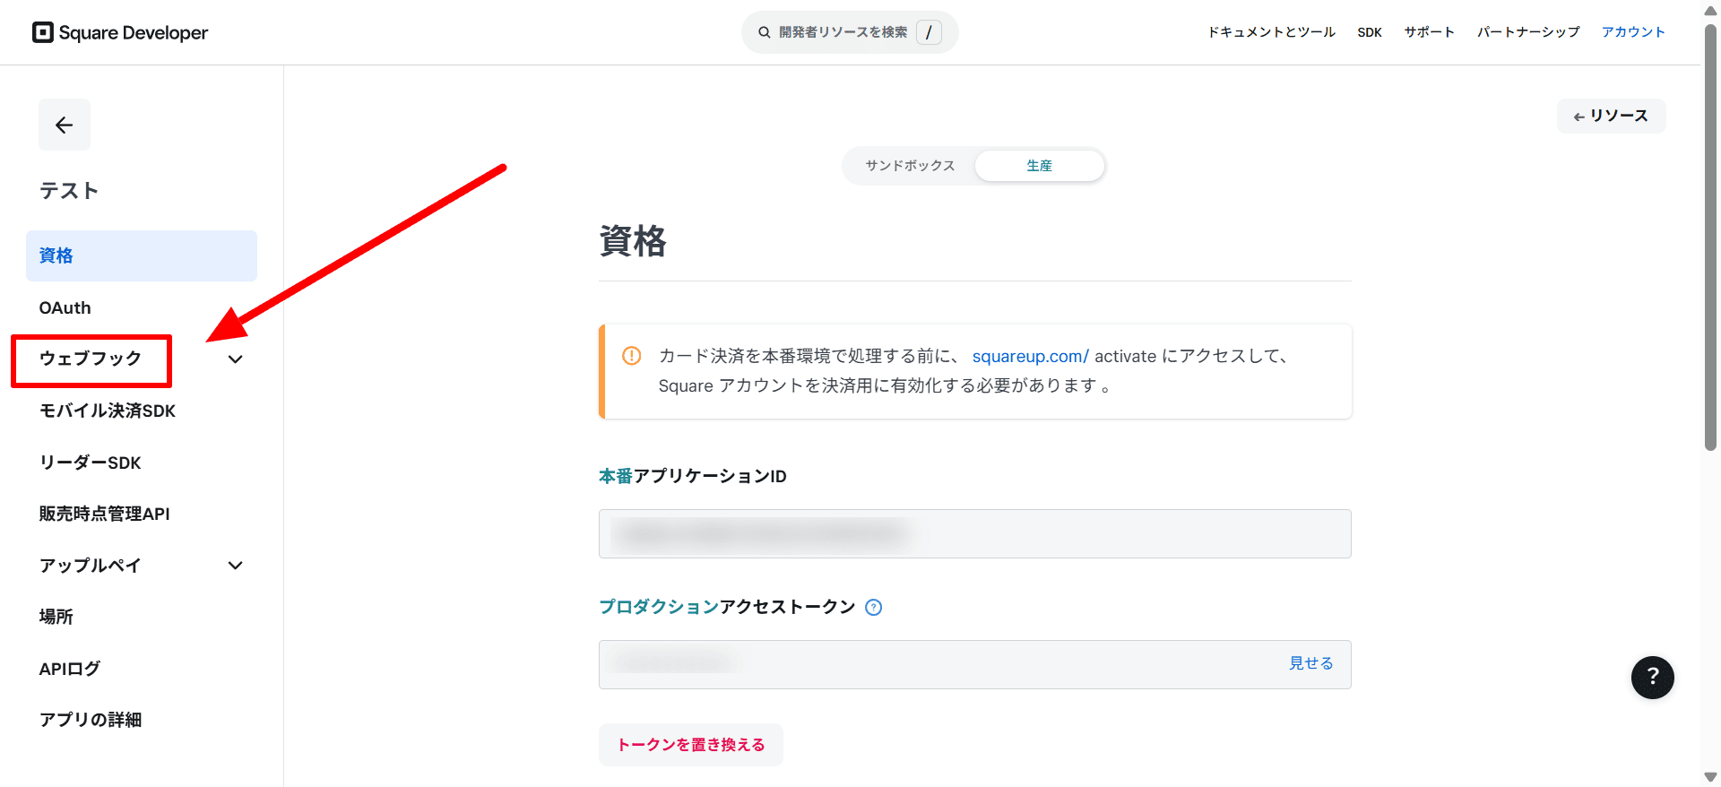
Task: Click the トークンを置き換える button
Action: click(691, 745)
